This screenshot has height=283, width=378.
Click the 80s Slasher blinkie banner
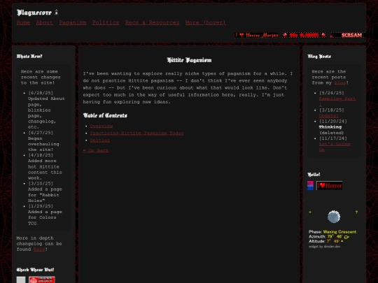pyautogui.click(x=304, y=35)
